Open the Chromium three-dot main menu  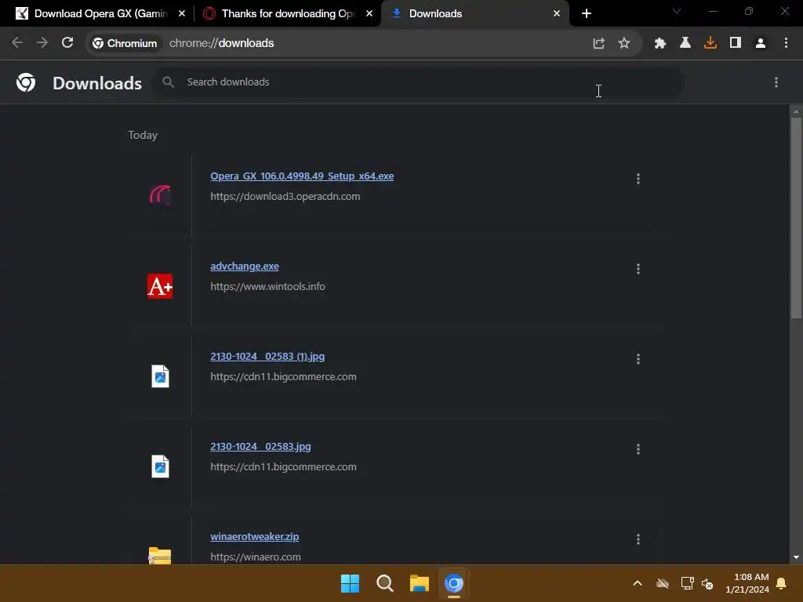click(786, 43)
